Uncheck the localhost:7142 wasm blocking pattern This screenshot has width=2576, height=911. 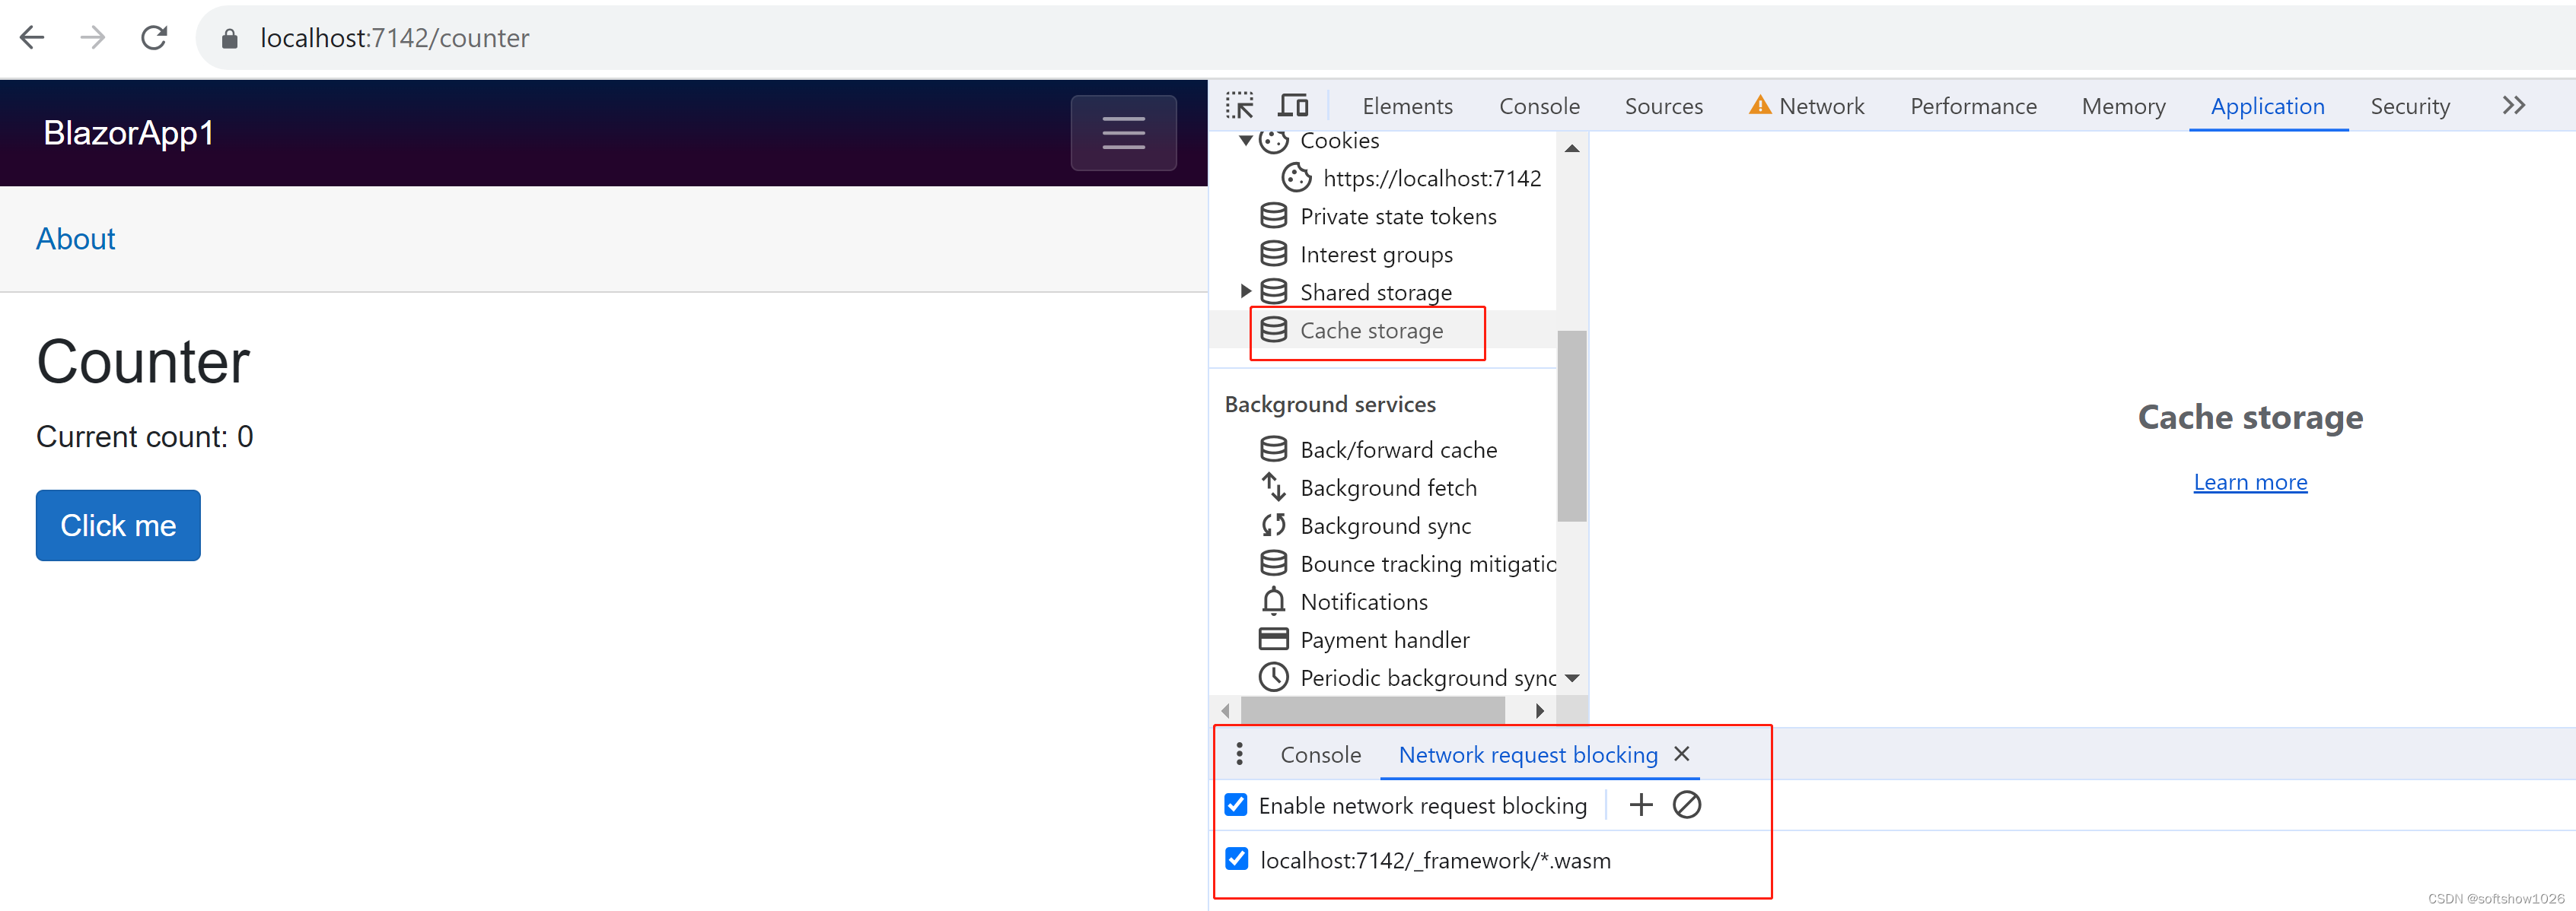1236,859
